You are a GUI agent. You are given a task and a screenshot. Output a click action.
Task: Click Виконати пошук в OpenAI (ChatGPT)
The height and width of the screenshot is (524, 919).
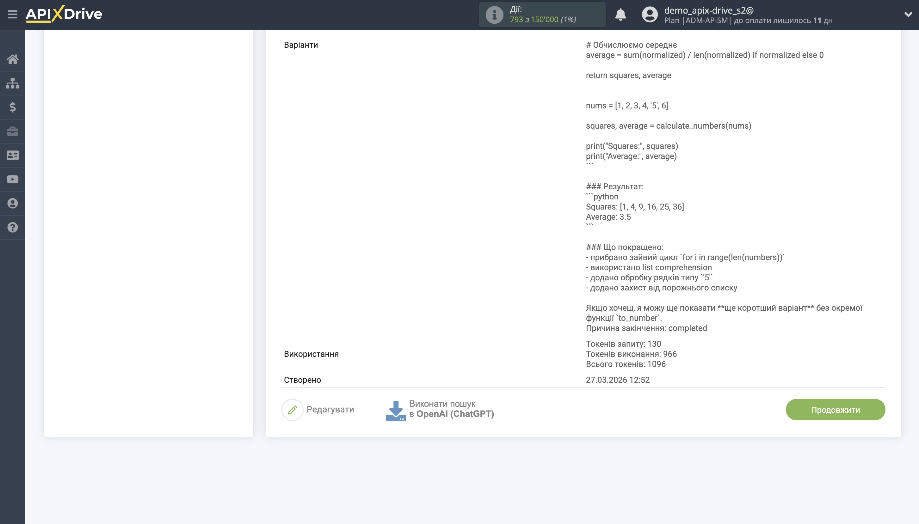(452, 409)
